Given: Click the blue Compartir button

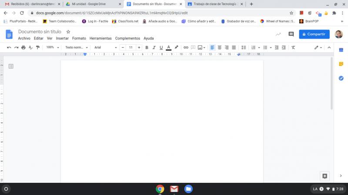Looking at the screenshot, I should tap(314, 34).
